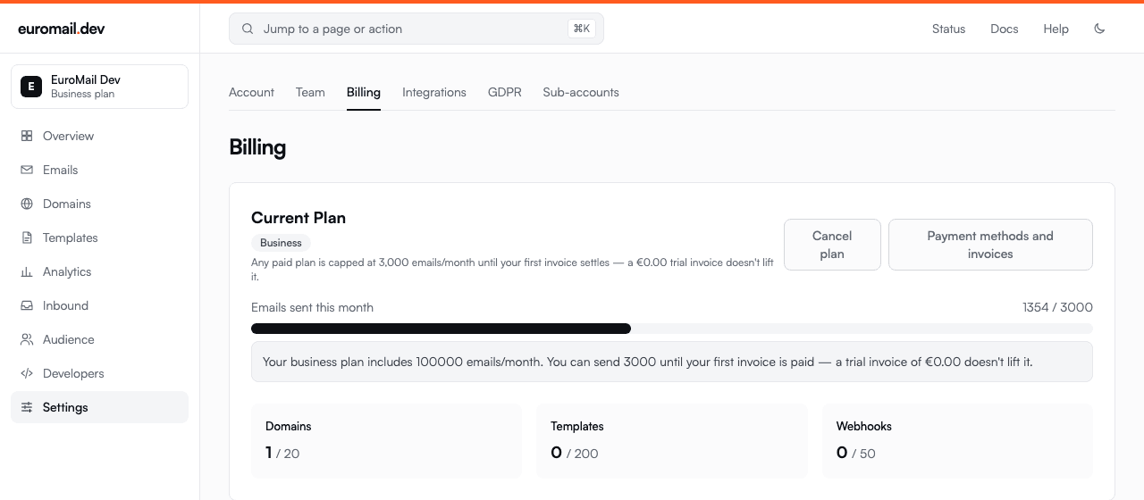Click the Developers code brackets icon
This screenshot has height=500, width=1144.
[x=27, y=373]
